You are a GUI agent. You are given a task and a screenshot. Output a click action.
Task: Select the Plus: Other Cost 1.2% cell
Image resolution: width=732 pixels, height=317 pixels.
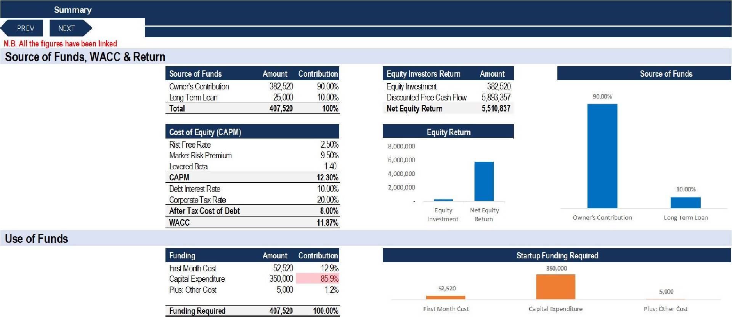click(331, 290)
